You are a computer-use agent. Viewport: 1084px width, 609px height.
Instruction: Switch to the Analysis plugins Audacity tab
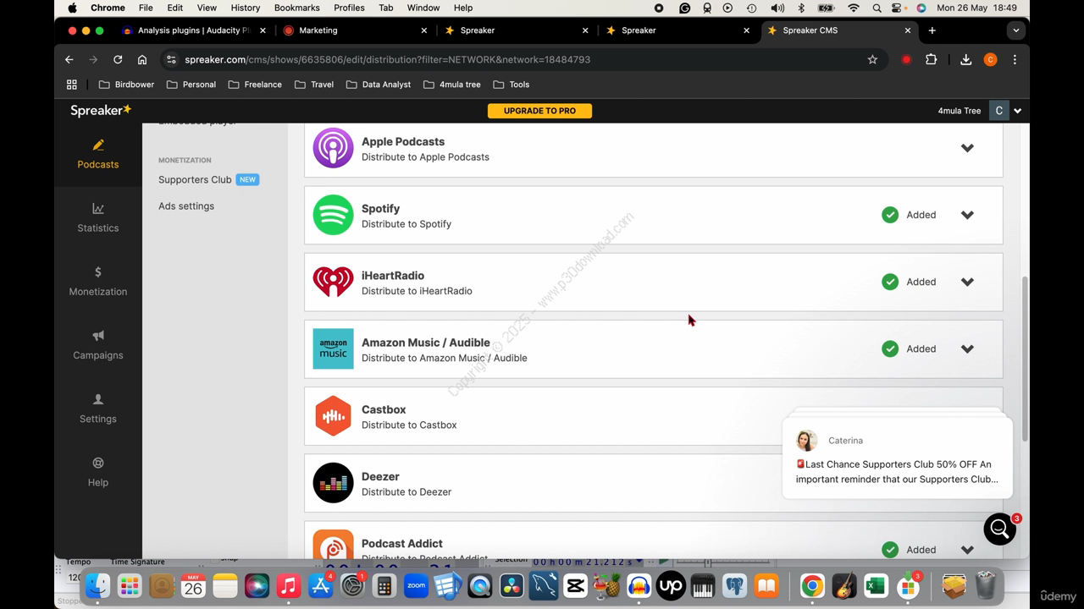[194, 30]
